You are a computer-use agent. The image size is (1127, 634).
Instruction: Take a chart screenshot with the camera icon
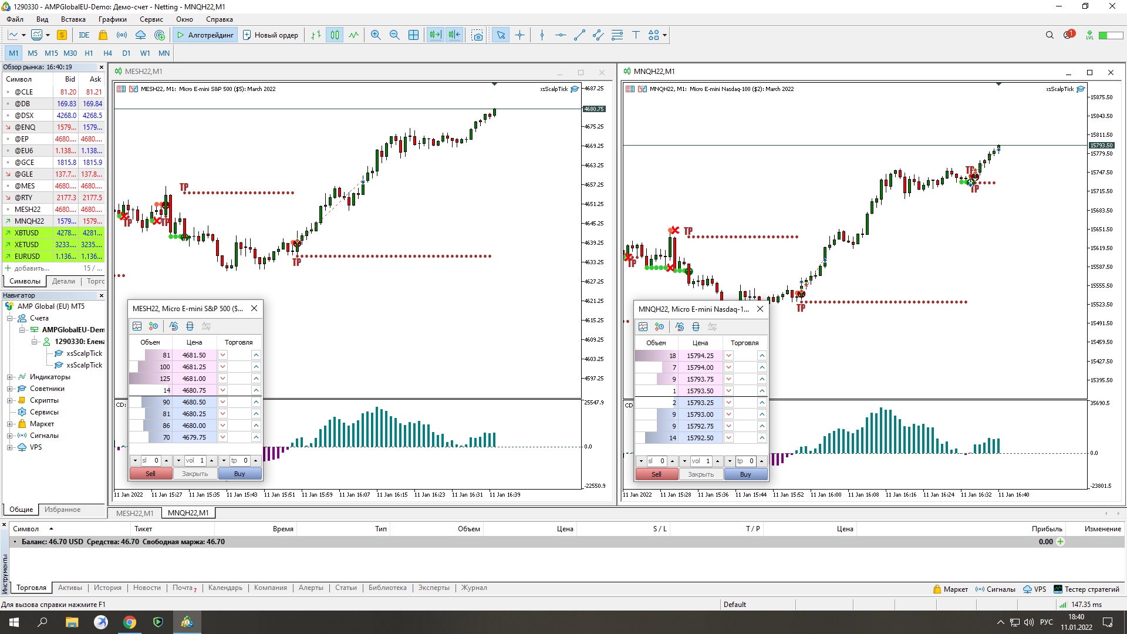point(477,35)
